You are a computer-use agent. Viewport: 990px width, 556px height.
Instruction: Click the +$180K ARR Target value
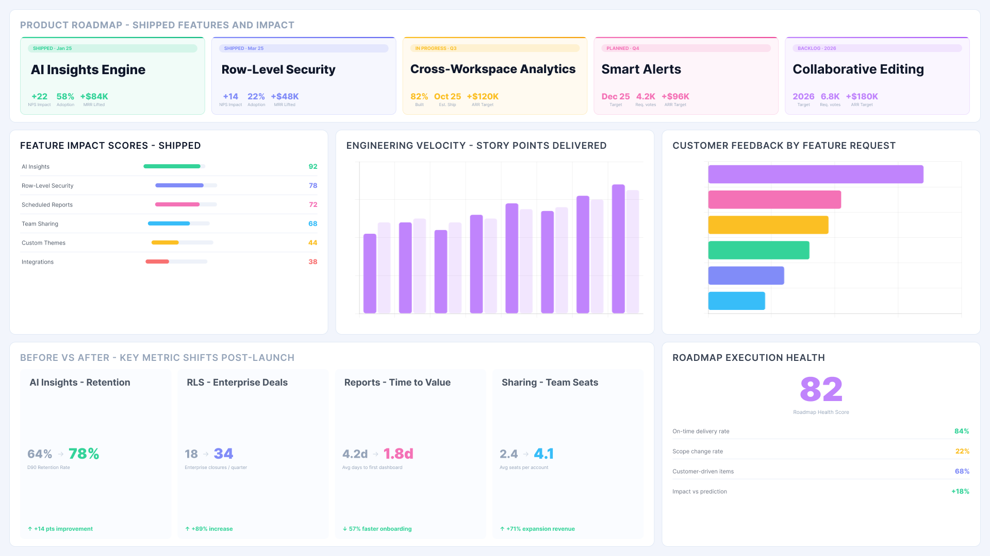[862, 96]
